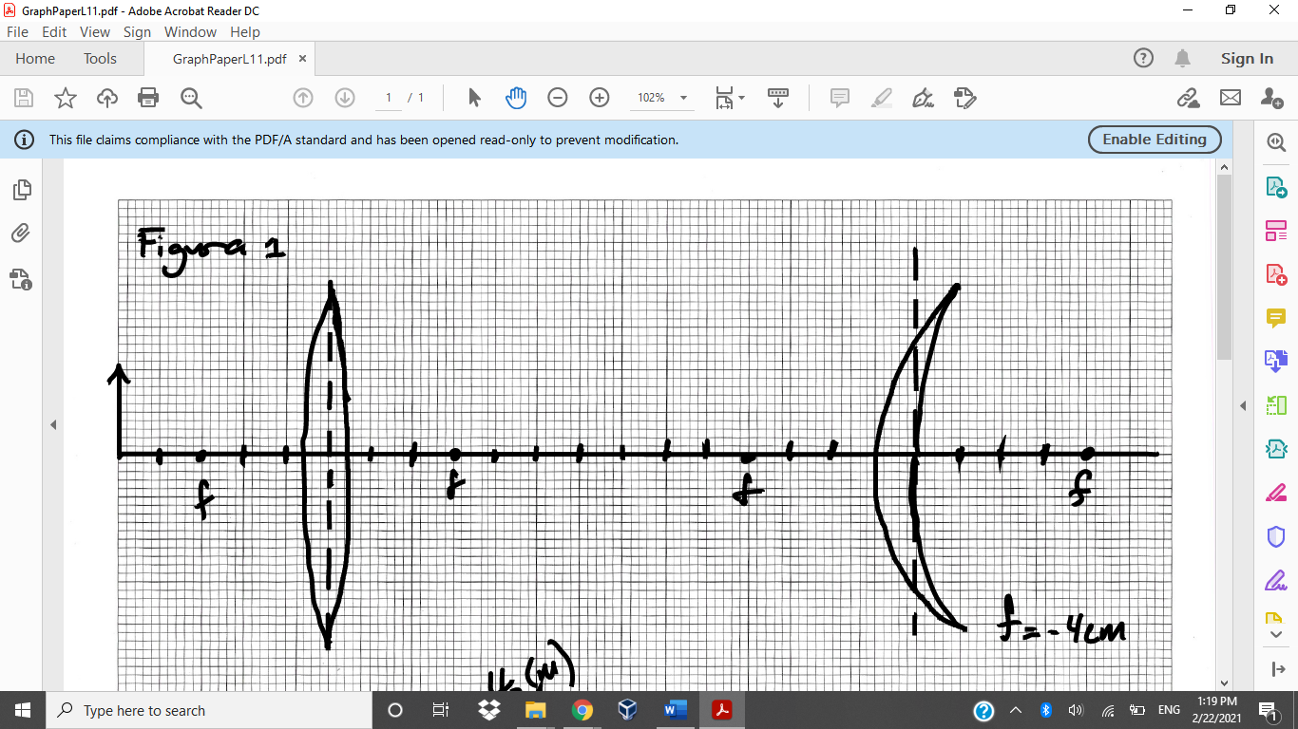Click the Stamp tool icon
Screen dimensions: 1298x729
964,98
